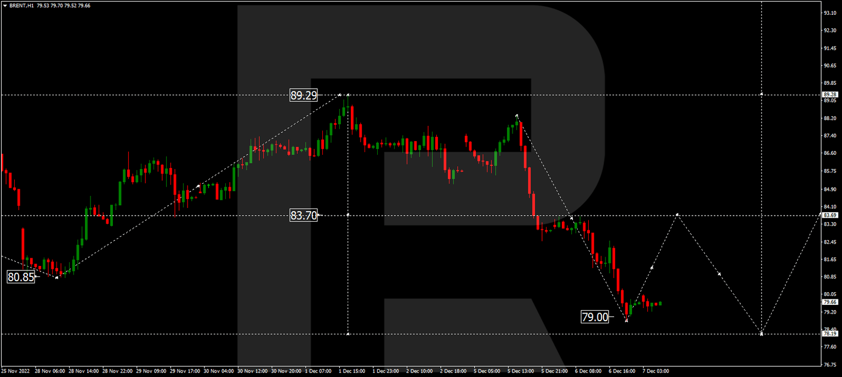
Task: Click the 5 Dec 13:00 time label
Action: [521, 370]
